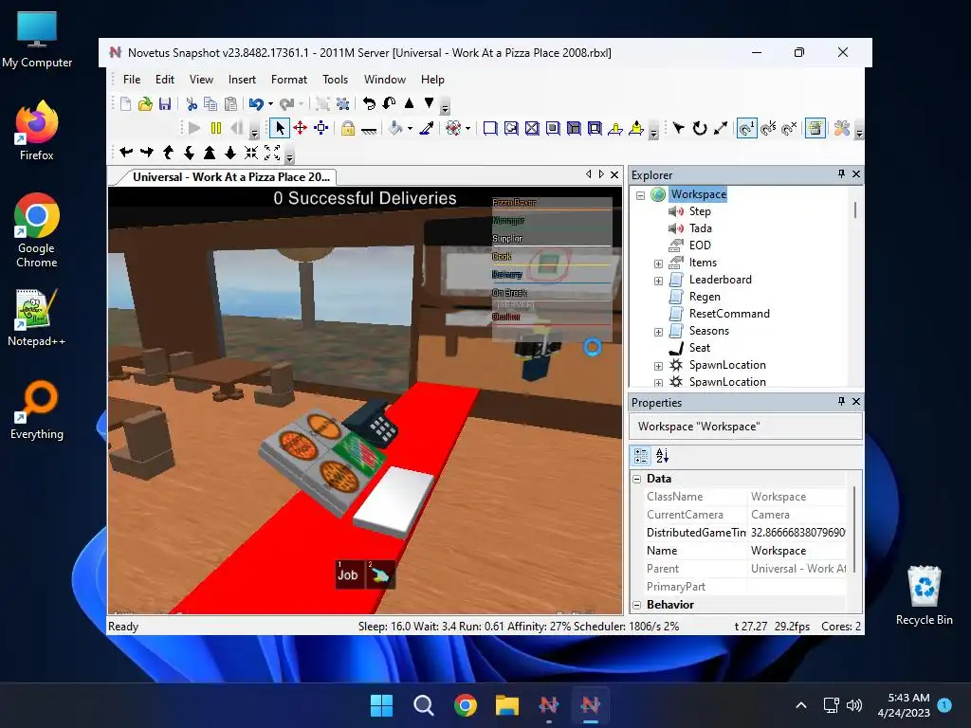Move the selection up with the up triangle
This screenshot has width=971, height=728.
[409, 103]
